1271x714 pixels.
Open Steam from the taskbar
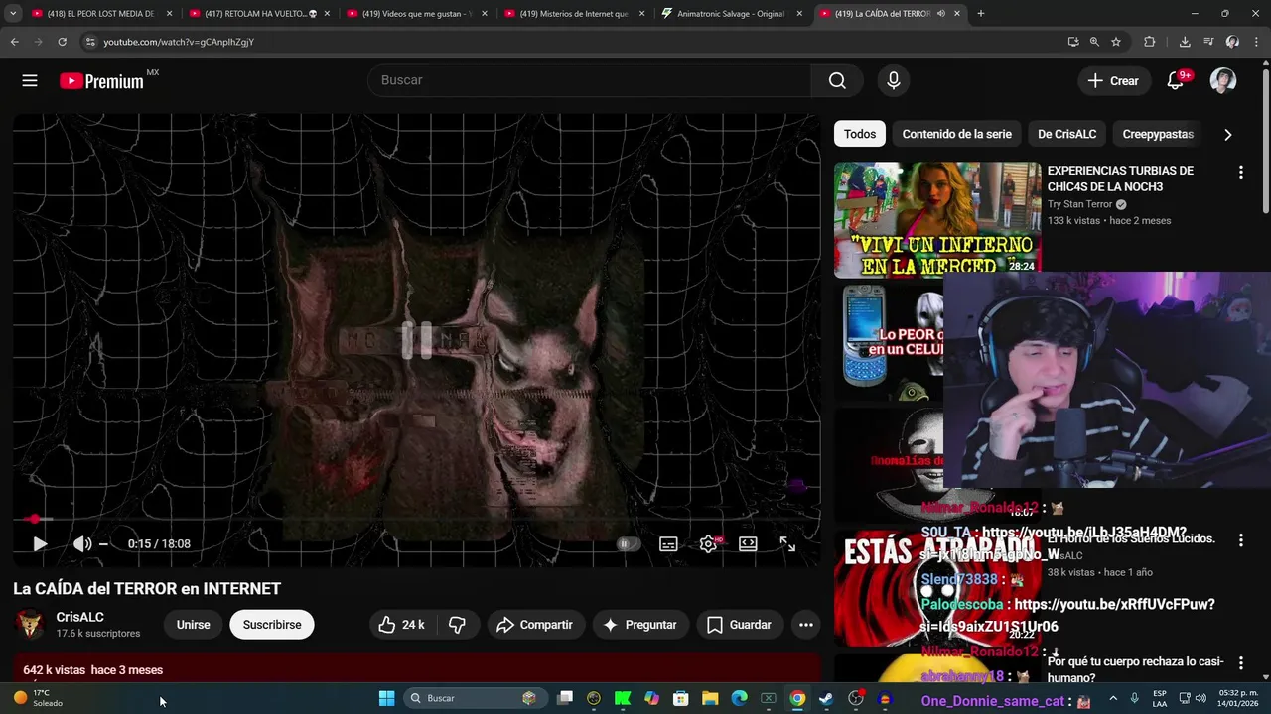tap(826, 699)
